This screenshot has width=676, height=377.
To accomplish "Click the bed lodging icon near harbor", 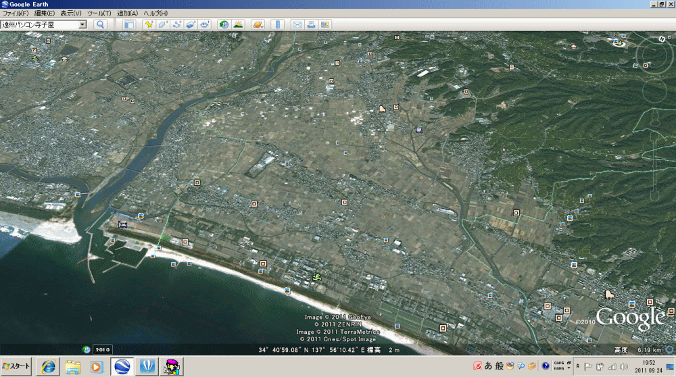I will pyautogui.click(x=123, y=225).
